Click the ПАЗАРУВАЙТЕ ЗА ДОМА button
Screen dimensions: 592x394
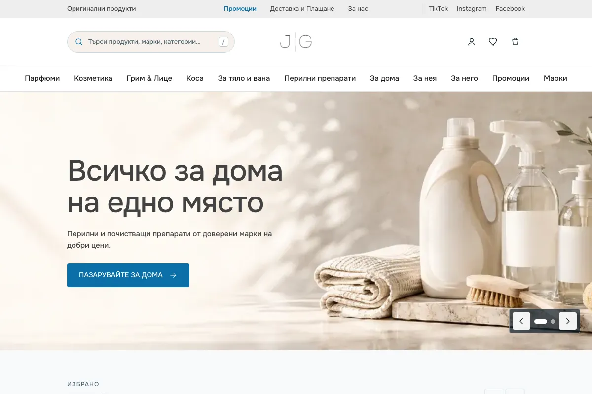[x=128, y=275]
